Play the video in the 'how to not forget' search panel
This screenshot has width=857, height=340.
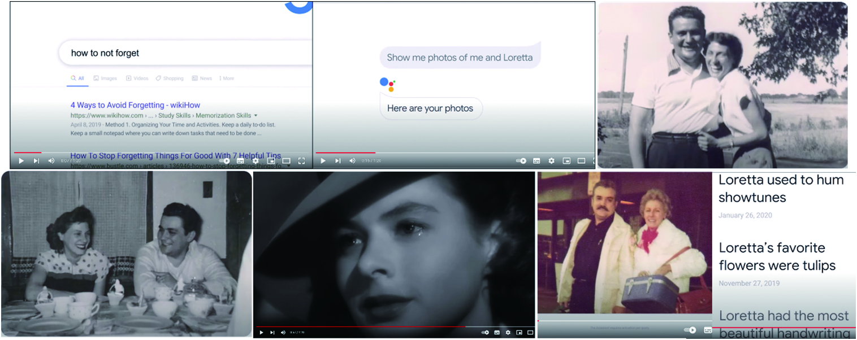point(21,161)
